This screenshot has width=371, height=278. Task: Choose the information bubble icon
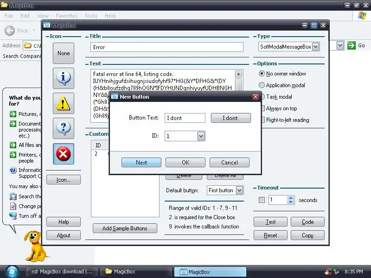[64, 78]
